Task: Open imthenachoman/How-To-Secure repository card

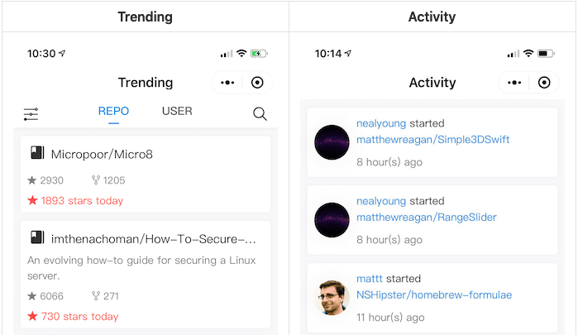Action: 153,239
